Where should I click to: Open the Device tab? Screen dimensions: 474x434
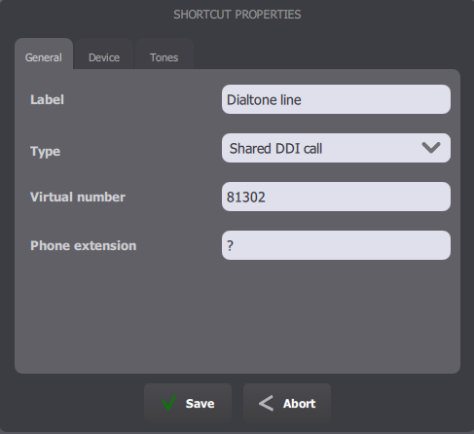click(104, 54)
